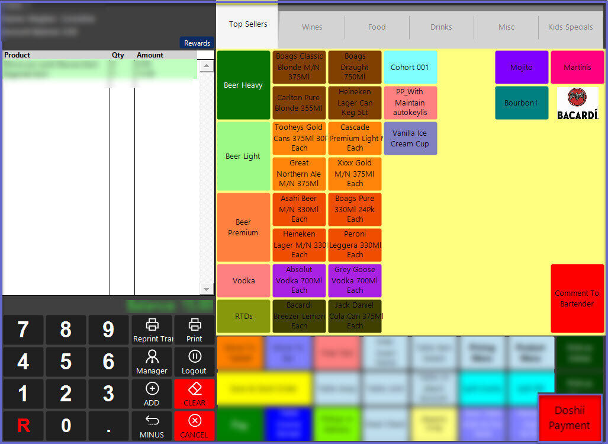The height and width of the screenshot is (444, 608).
Task: Click the Product column header
Action: [x=56, y=55]
